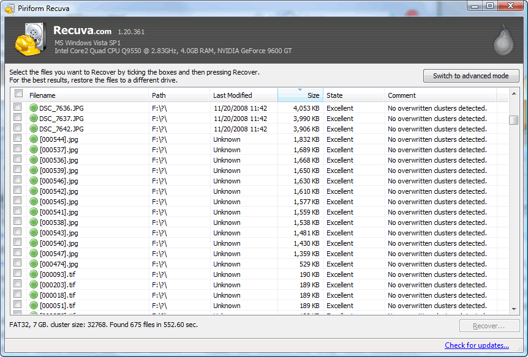Click green status icon for [000018].tif
Screen dimensions: 528x357
33,295
